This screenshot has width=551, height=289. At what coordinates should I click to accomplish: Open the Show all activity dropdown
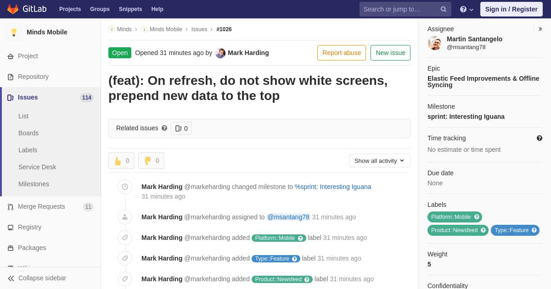[x=380, y=161]
